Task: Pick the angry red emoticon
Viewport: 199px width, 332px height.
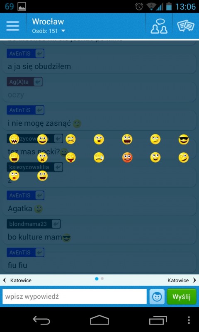Action: click(x=127, y=158)
